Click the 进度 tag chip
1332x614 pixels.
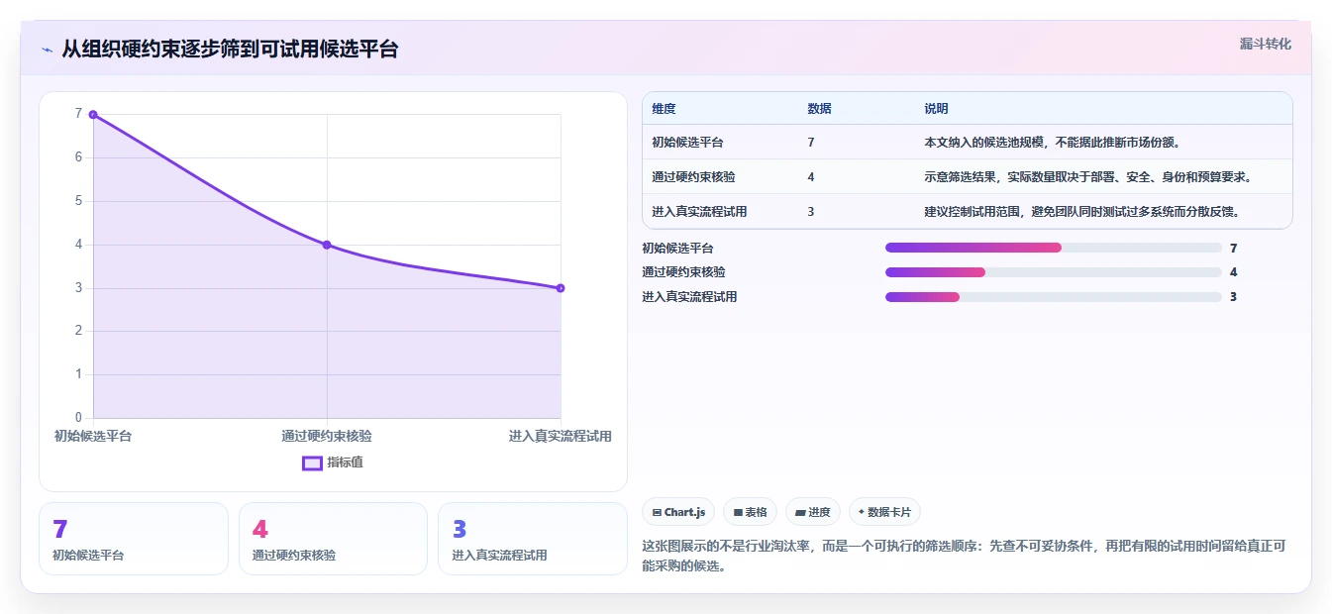813,512
